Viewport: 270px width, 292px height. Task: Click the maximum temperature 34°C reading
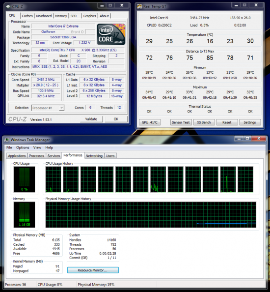coord(149,92)
